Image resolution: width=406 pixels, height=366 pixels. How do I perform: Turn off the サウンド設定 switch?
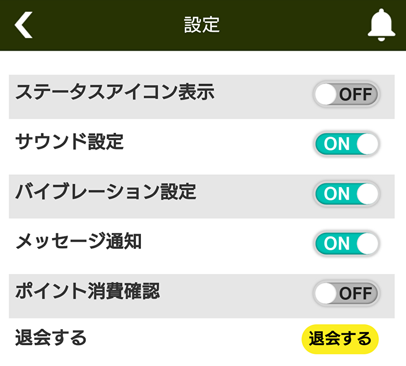point(346,144)
